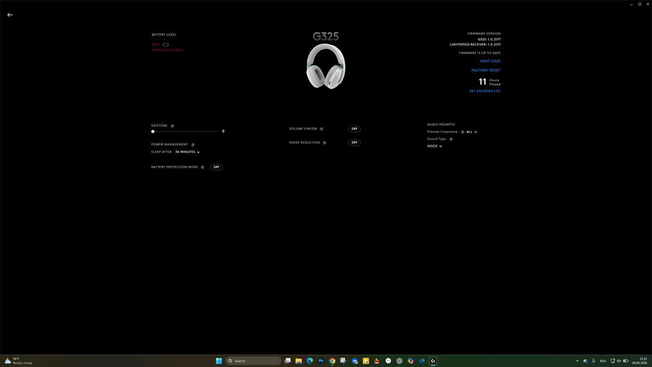Open Logitech G HUB taskbar icon
This screenshot has width=652, height=367.
433,361
